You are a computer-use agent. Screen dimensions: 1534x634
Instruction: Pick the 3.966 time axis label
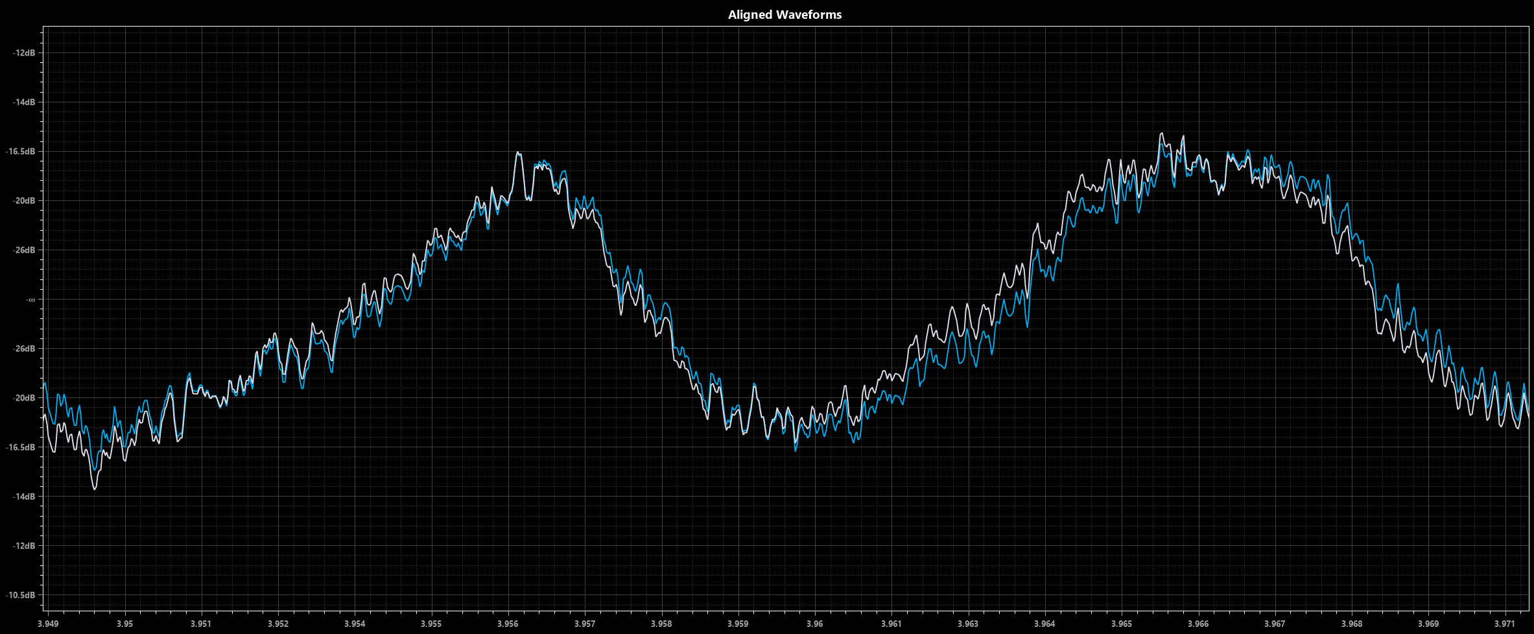click(1198, 624)
